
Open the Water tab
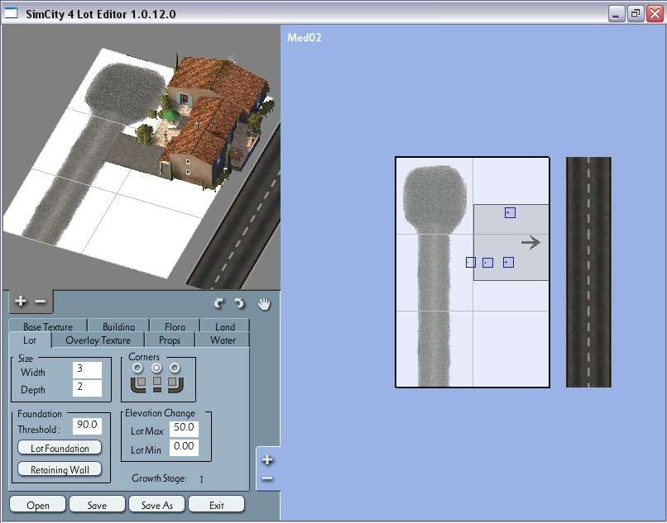[223, 340]
